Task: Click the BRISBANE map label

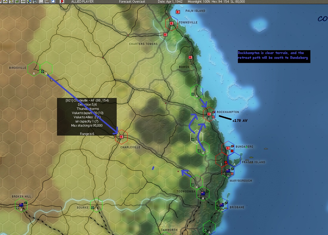Action: pyautogui.click(x=237, y=207)
